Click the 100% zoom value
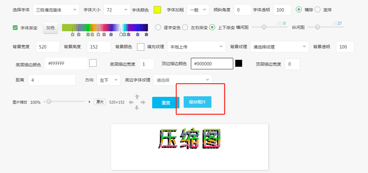Image resolution: width=368 pixels, height=173 pixels. (35, 102)
